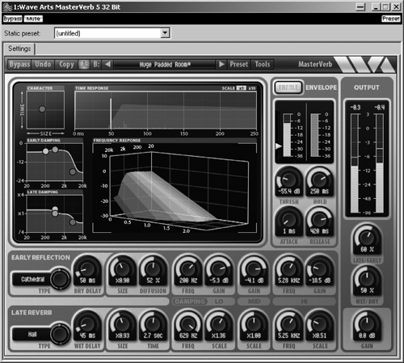Click the ATTACK knob showing 1 ms

point(289,220)
